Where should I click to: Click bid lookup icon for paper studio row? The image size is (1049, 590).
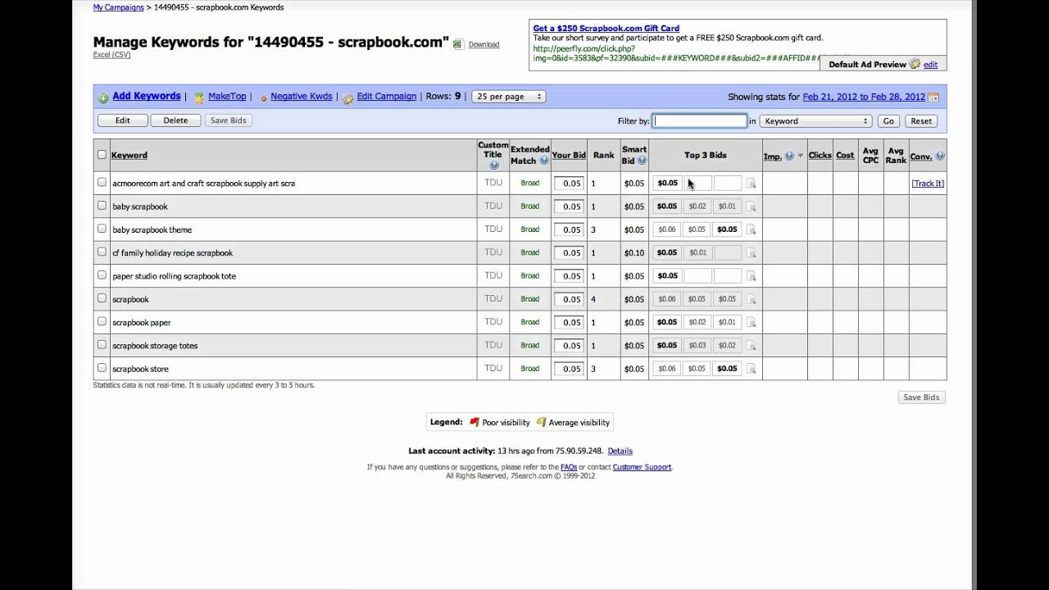coord(751,276)
